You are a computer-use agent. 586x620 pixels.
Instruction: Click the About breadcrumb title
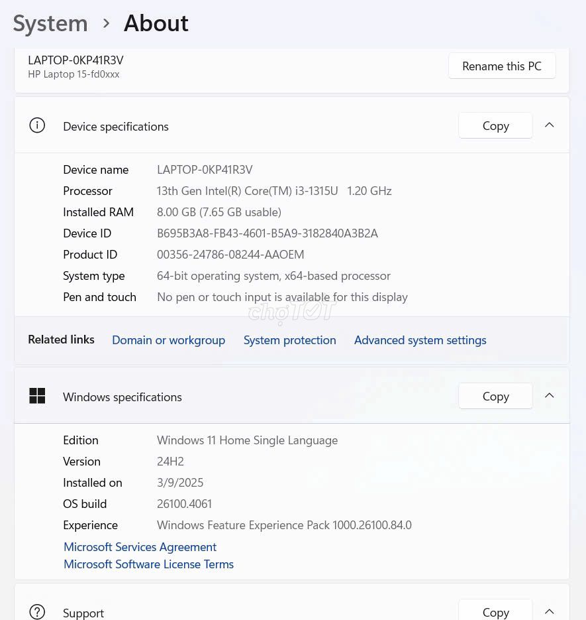click(x=156, y=23)
